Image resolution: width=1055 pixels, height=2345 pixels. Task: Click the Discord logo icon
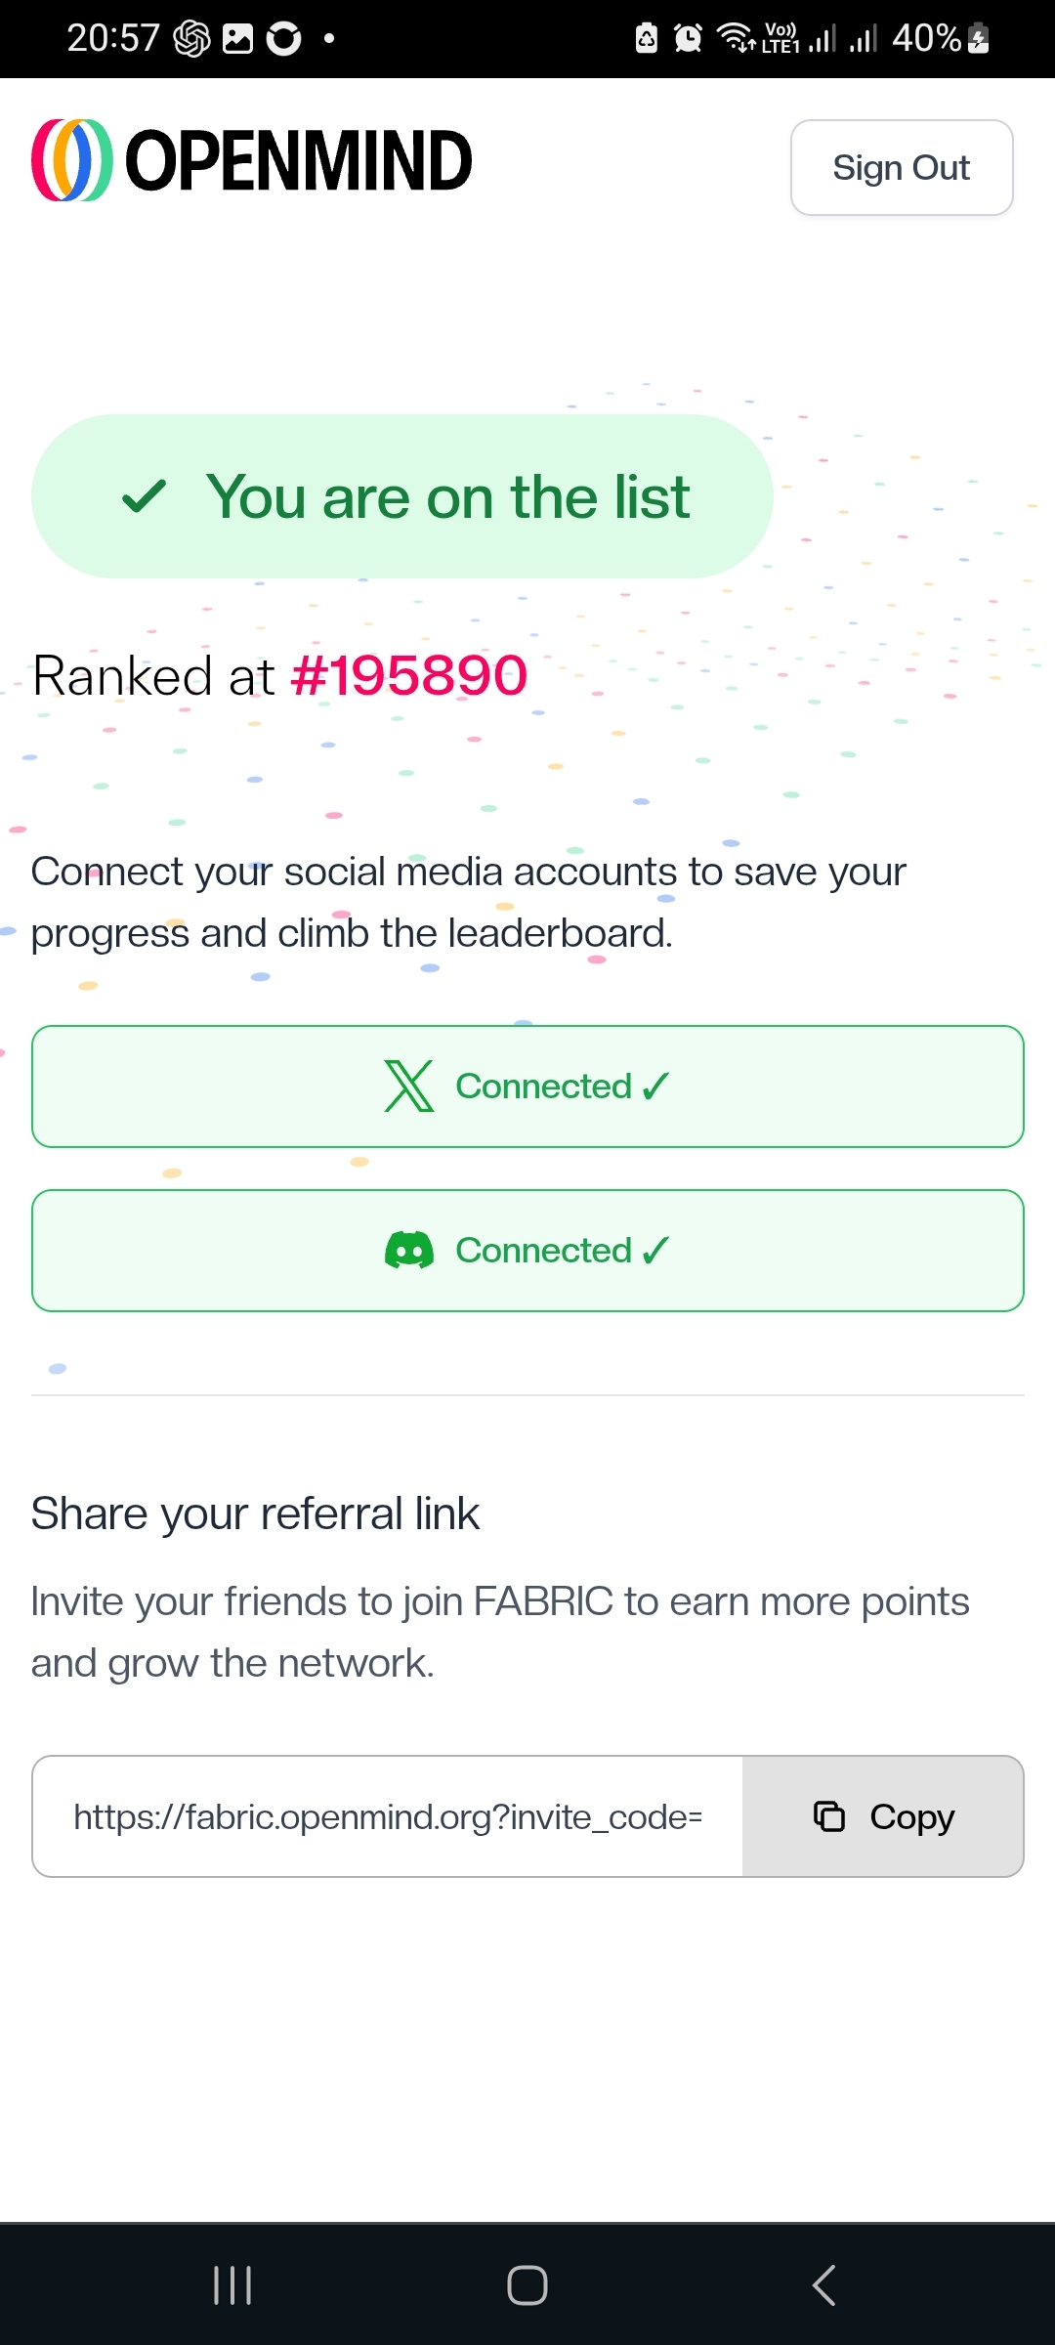pos(409,1251)
